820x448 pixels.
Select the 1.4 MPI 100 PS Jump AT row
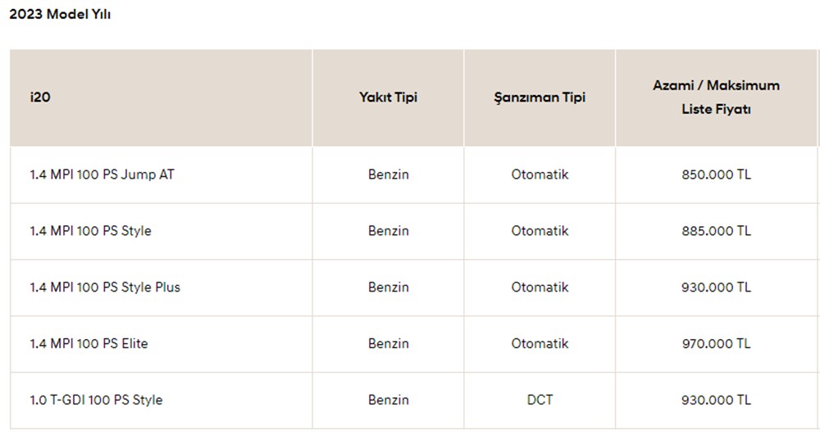click(x=102, y=174)
